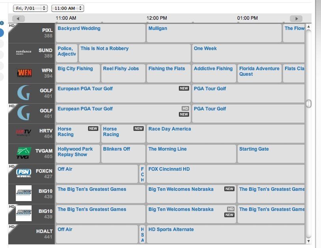This screenshot has height=248, width=321.
Task: Click the right arrow to show later times
Action: 296,19
